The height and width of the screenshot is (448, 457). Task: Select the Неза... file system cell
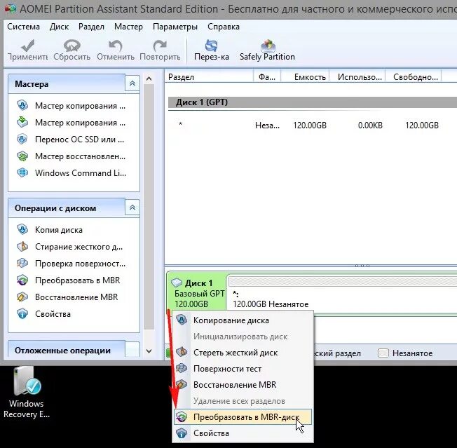(x=267, y=125)
